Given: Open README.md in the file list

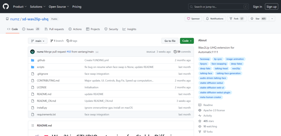Looking at the screenshot, I should (x=44, y=94).
